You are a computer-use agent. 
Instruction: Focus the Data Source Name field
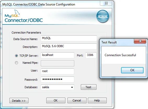tap(69, 38)
